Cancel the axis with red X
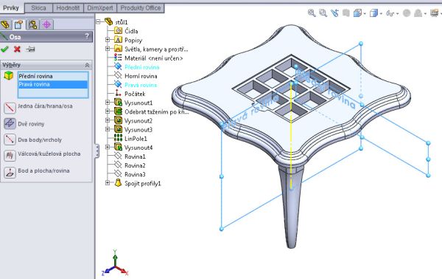Image resolution: width=442 pixels, height=279 pixels. [17, 49]
